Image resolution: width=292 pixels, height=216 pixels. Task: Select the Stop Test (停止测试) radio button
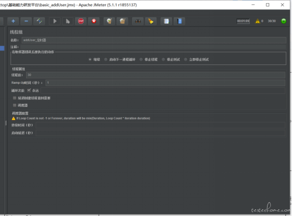coord(163,59)
